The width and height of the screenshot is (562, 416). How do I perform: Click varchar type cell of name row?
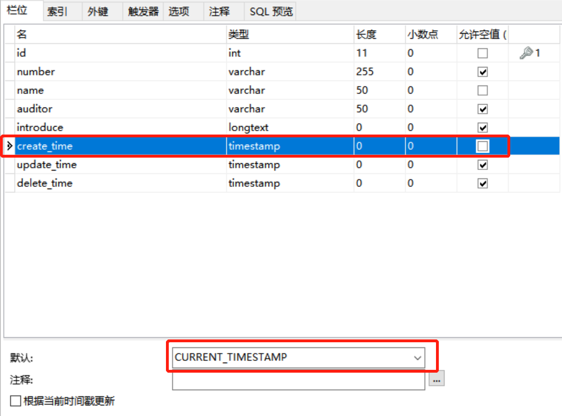290,91
